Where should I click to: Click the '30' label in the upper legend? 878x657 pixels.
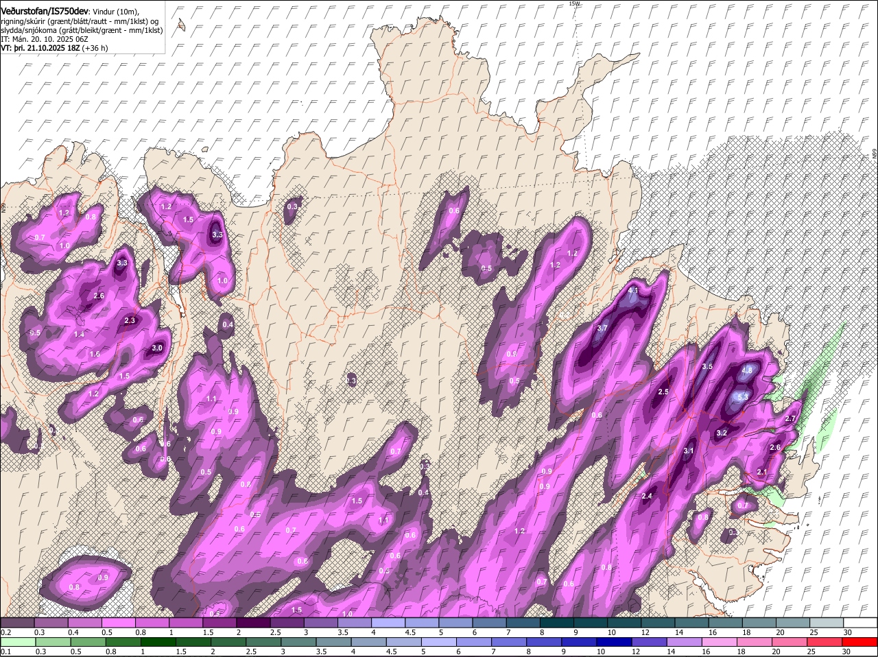[848, 632]
